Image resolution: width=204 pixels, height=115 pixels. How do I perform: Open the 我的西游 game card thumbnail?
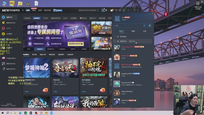point(94,102)
